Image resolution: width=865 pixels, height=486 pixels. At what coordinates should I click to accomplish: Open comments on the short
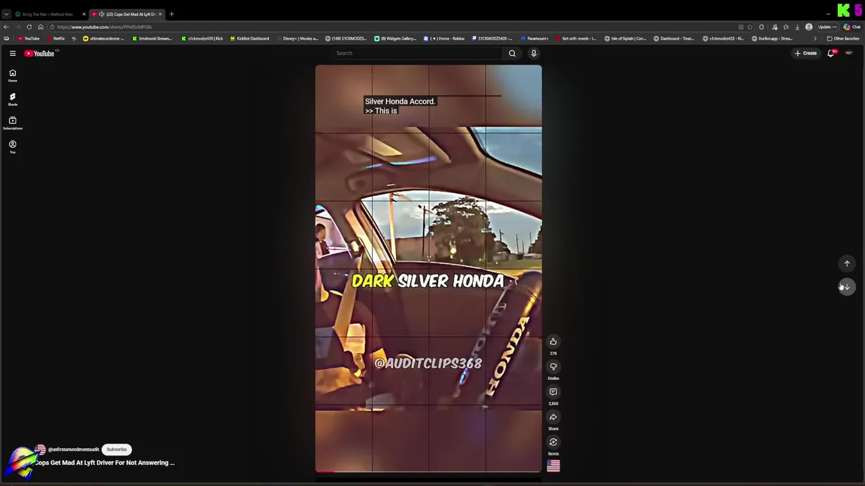click(x=553, y=391)
